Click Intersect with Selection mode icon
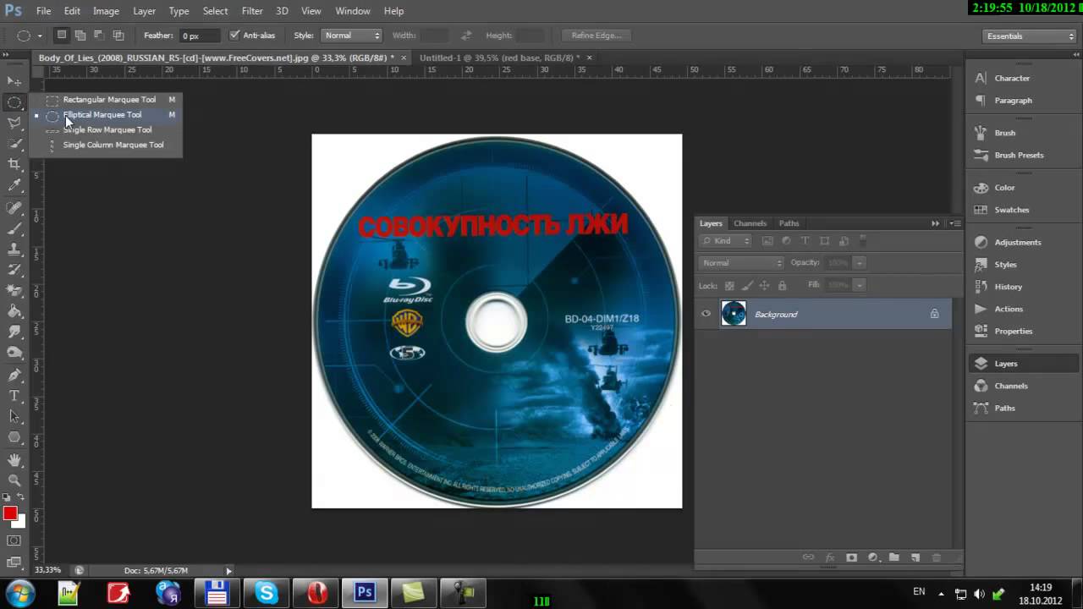This screenshot has width=1083, height=609. 118,36
